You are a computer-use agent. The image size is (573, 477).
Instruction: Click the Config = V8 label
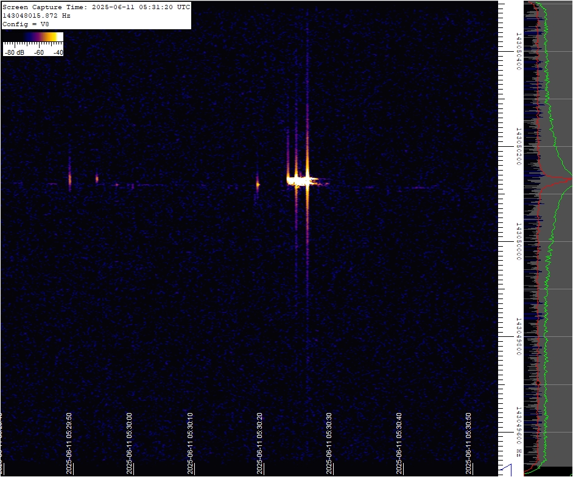[26, 24]
